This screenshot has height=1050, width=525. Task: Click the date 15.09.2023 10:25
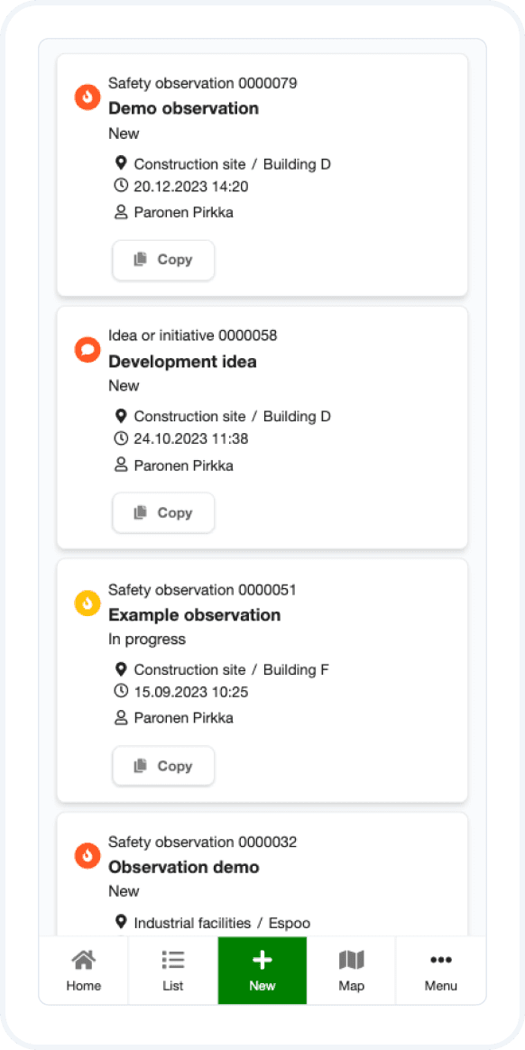(191, 693)
